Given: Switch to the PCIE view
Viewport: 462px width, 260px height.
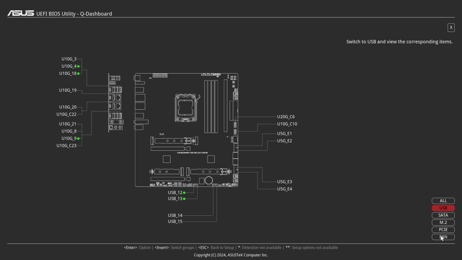Looking at the screenshot, I should coord(443,230).
